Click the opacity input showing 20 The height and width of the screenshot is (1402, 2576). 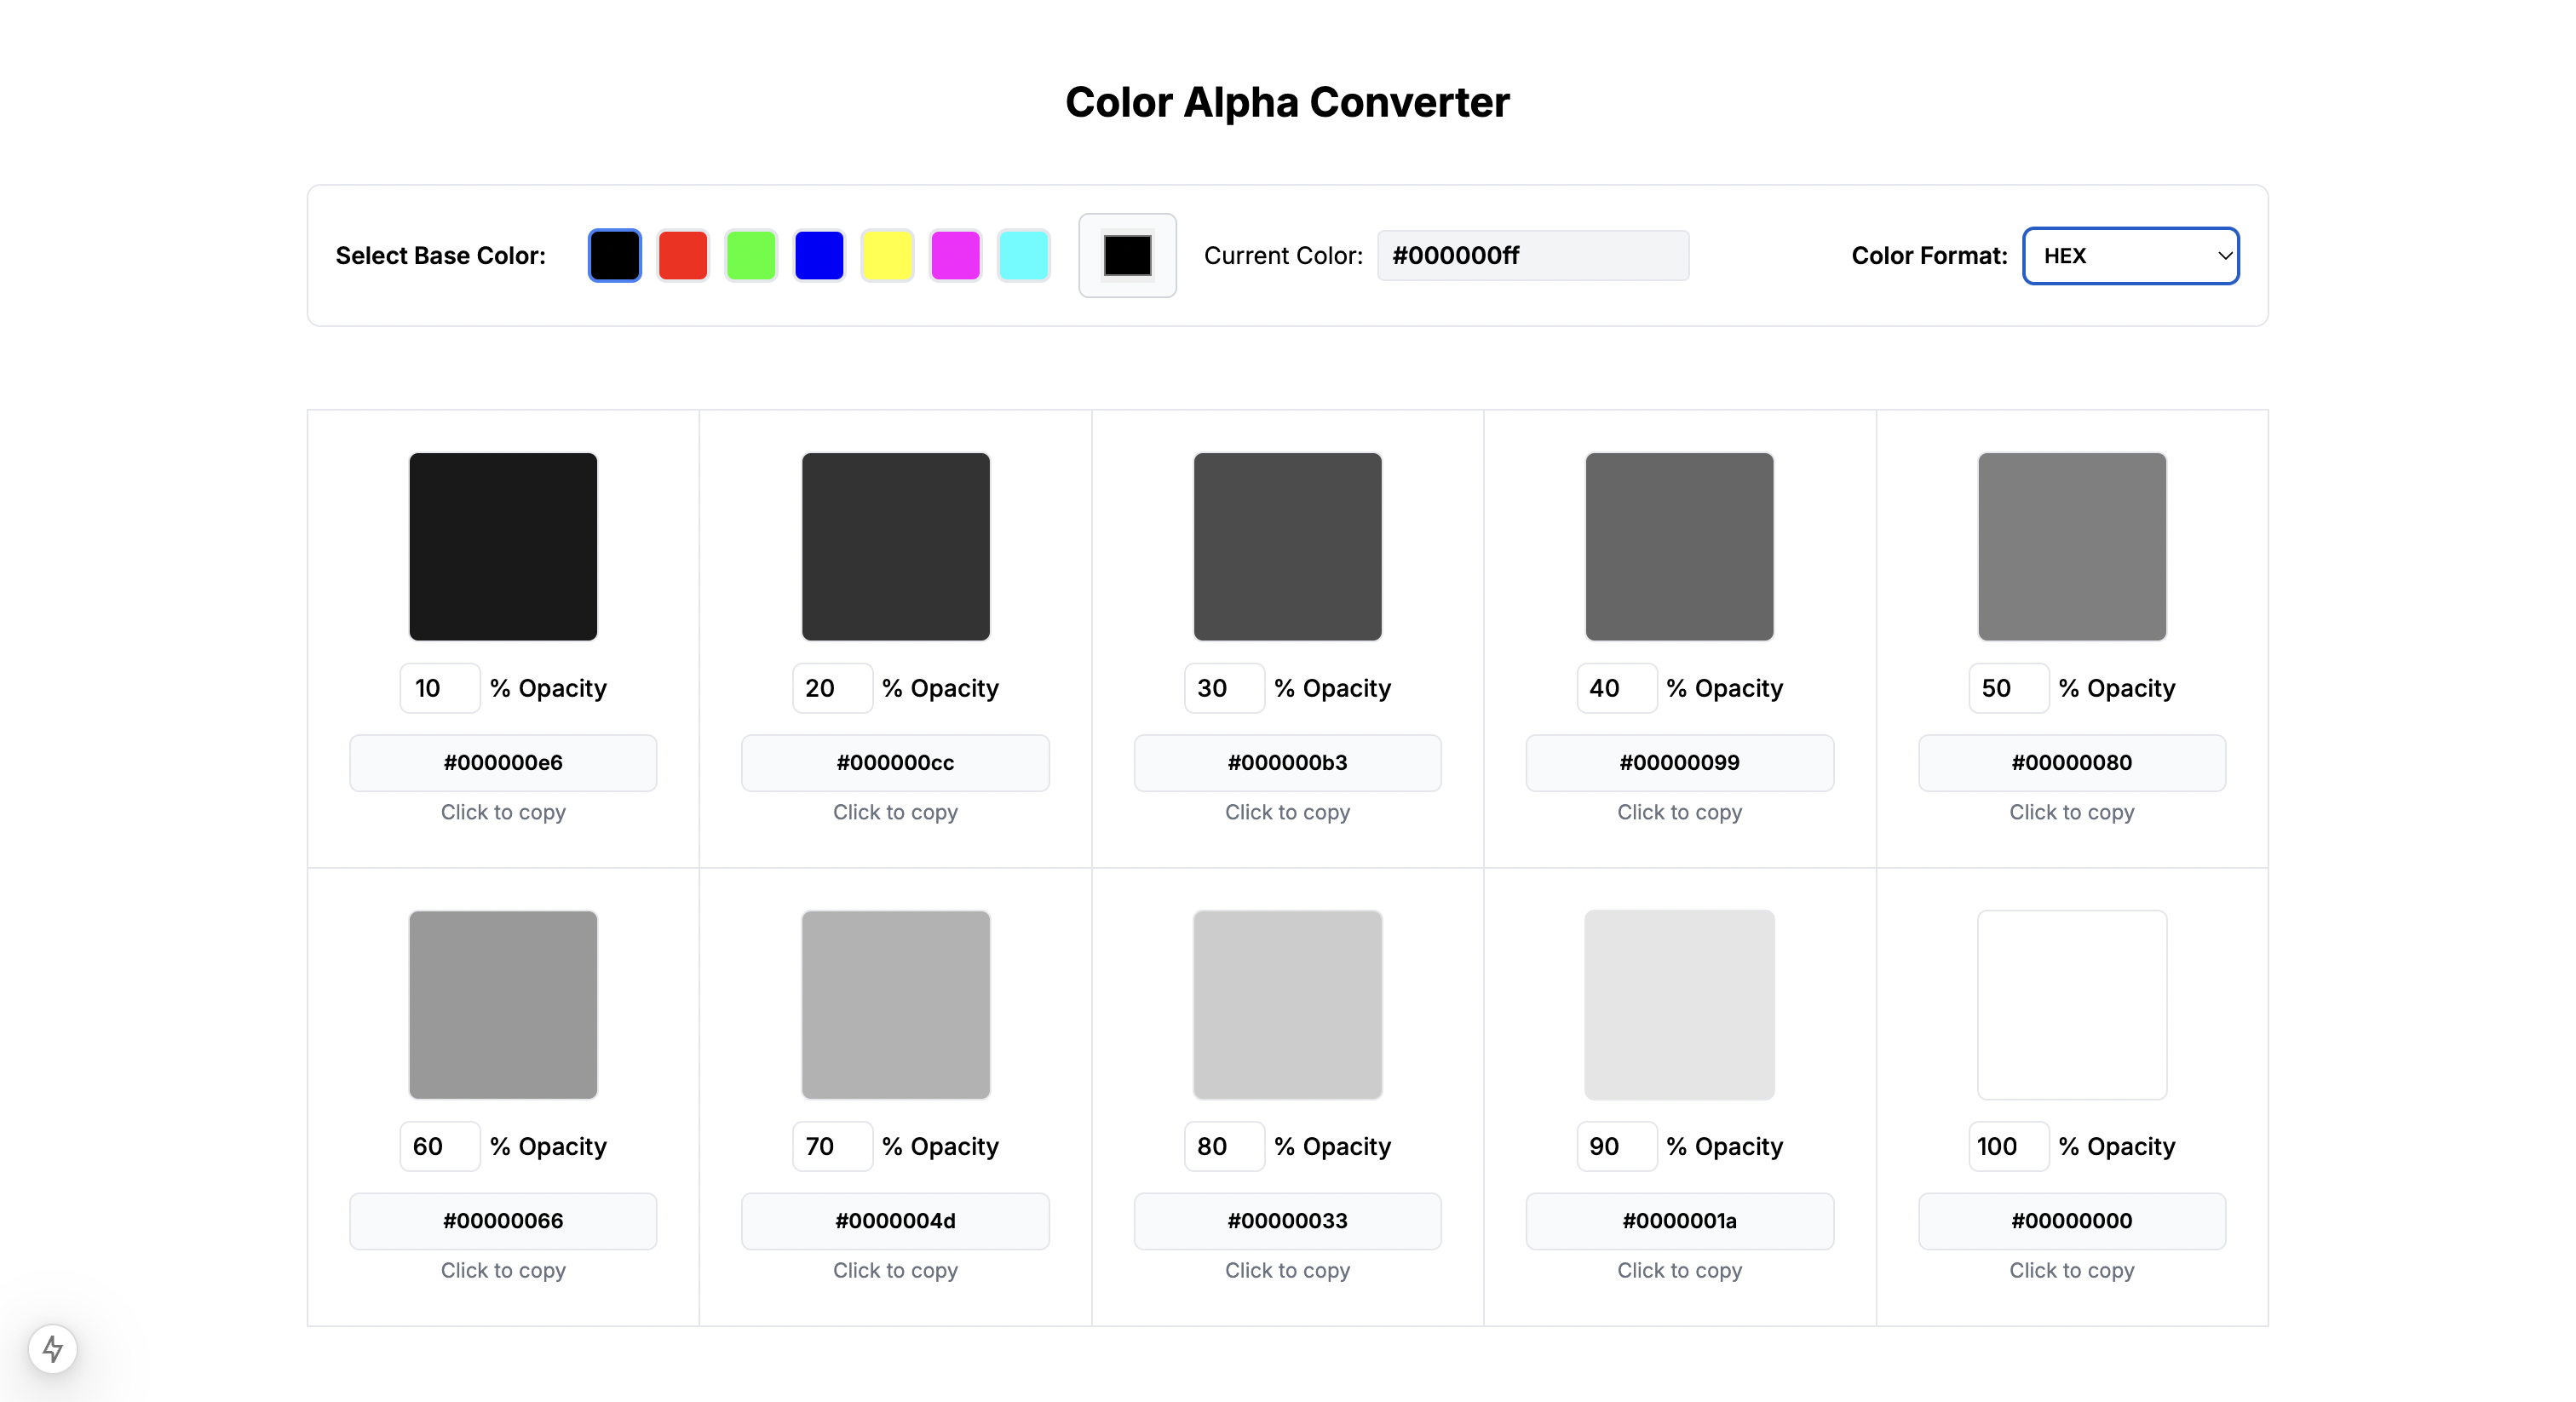pyautogui.click(x=832, y=688)
